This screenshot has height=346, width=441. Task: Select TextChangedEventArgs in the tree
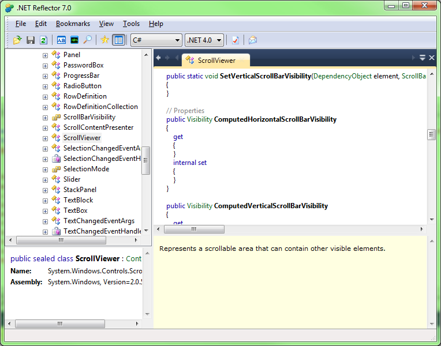[99, 221]
